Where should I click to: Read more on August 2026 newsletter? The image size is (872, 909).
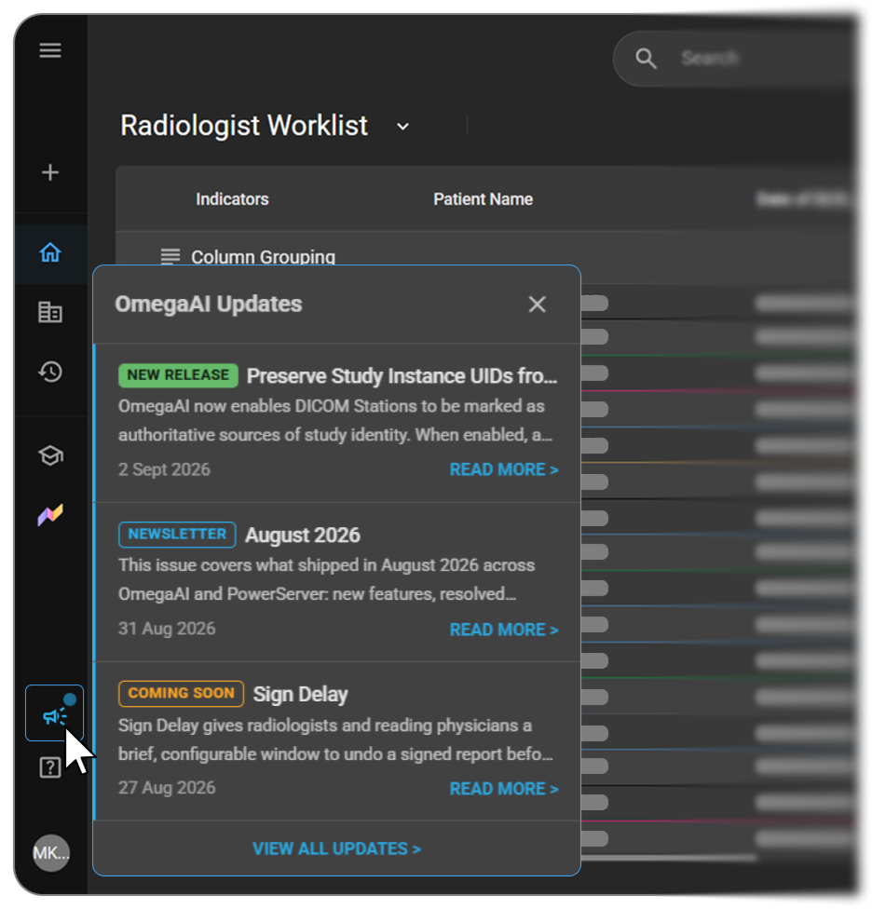click(x=504, y=630)
